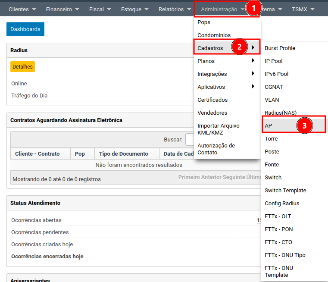Open the Estoque menu
328x282 pixels.
point(134,9)
